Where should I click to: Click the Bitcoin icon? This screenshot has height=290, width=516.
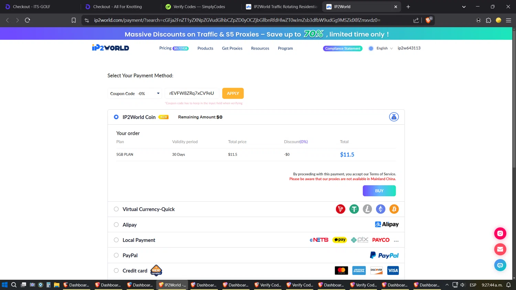click(x=394, y=209)
